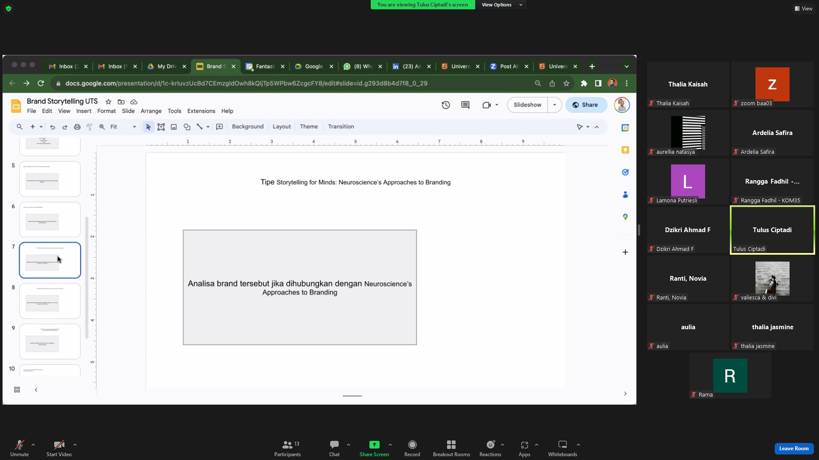Click the zoom tool icon

point(102,127)
